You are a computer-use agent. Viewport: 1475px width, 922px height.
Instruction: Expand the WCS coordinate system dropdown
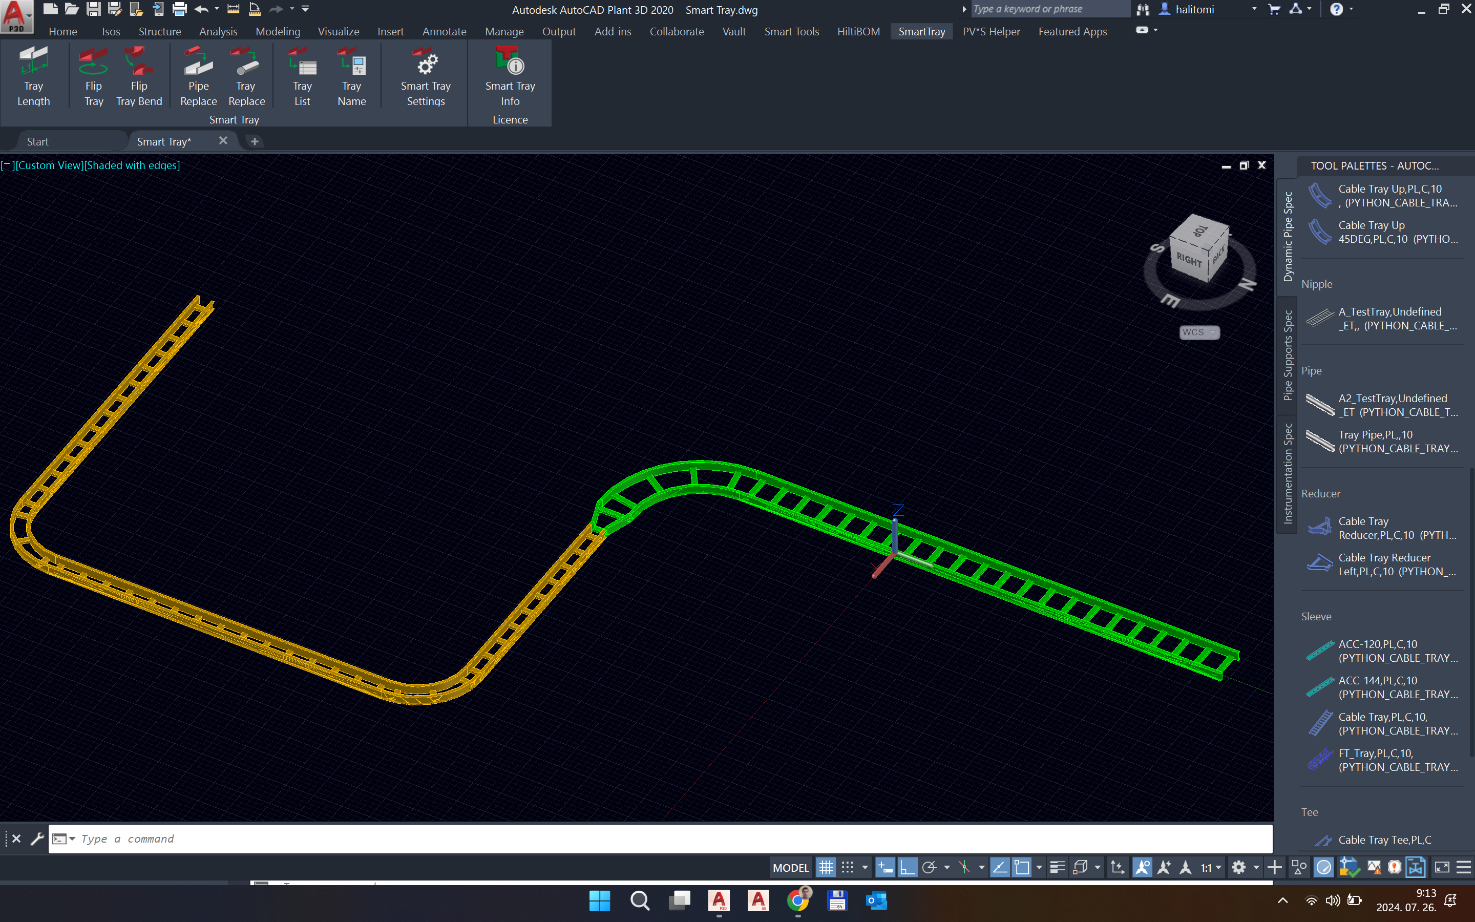pos(1199,332)
